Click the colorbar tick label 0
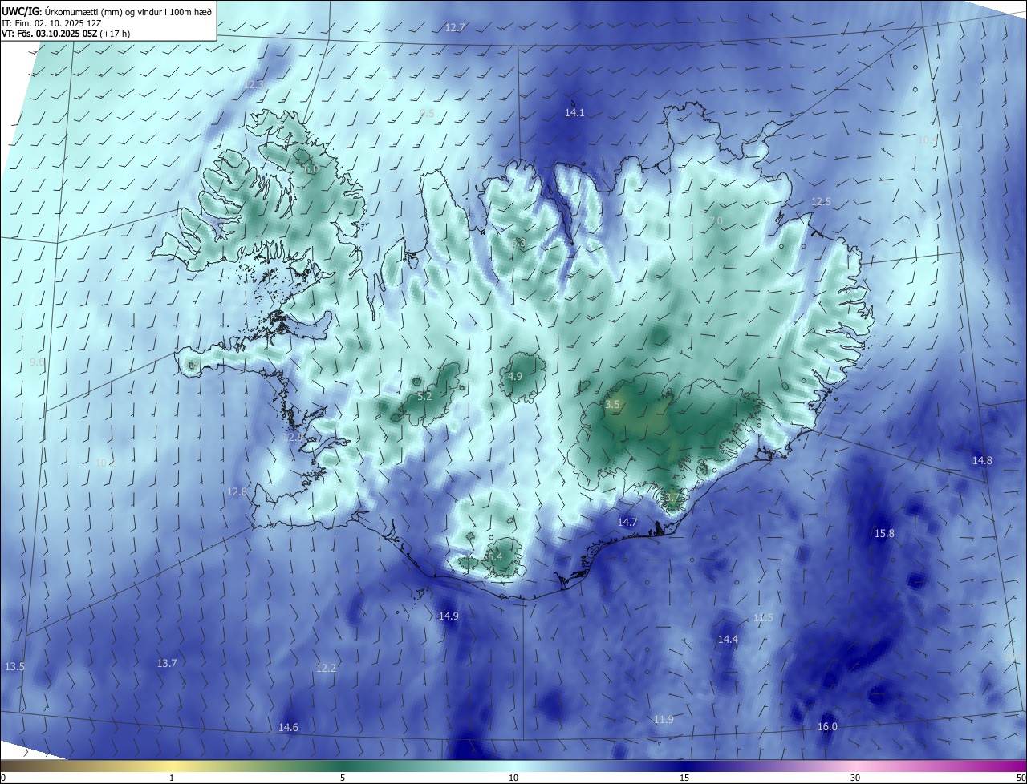This screenshot has width=1027, height=784. click(x=3, y=778)
